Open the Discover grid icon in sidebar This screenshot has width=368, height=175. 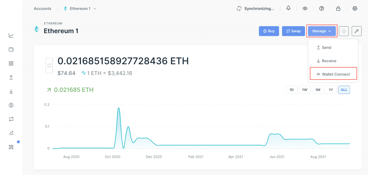[11, 63]
